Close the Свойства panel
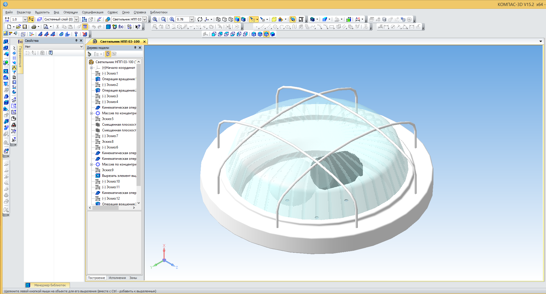This screenshot has height=294, width=546. point(81,41)
